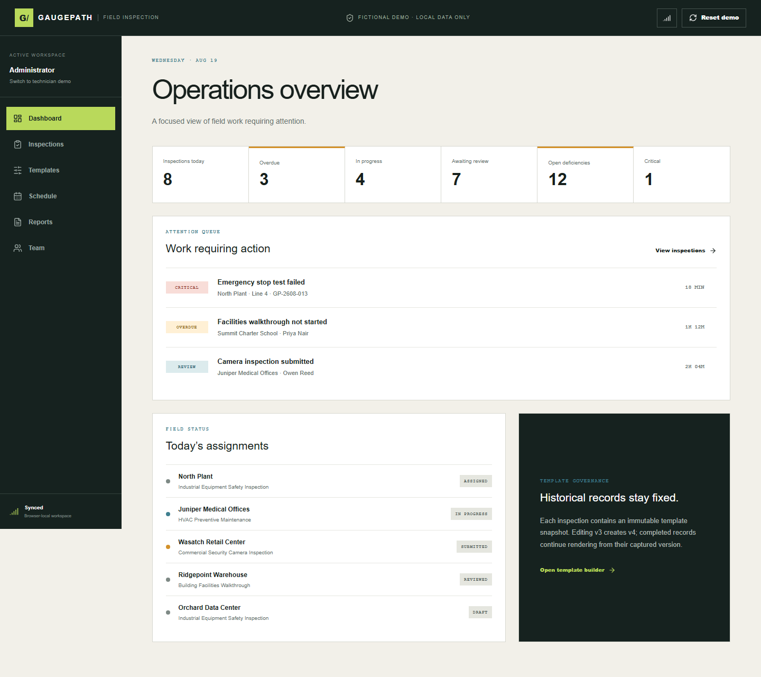
Task: Select the Awaiting review stat card
Action: pos(489,175)
